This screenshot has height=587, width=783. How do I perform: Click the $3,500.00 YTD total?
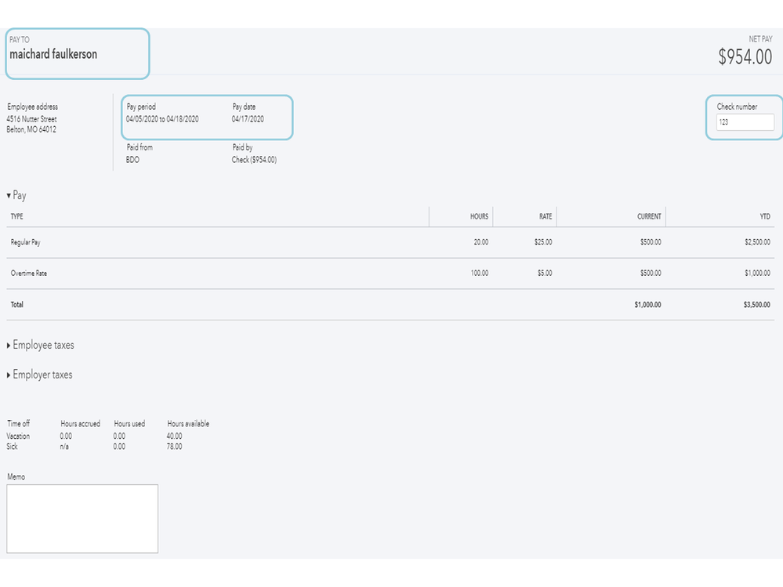point(756,305)
